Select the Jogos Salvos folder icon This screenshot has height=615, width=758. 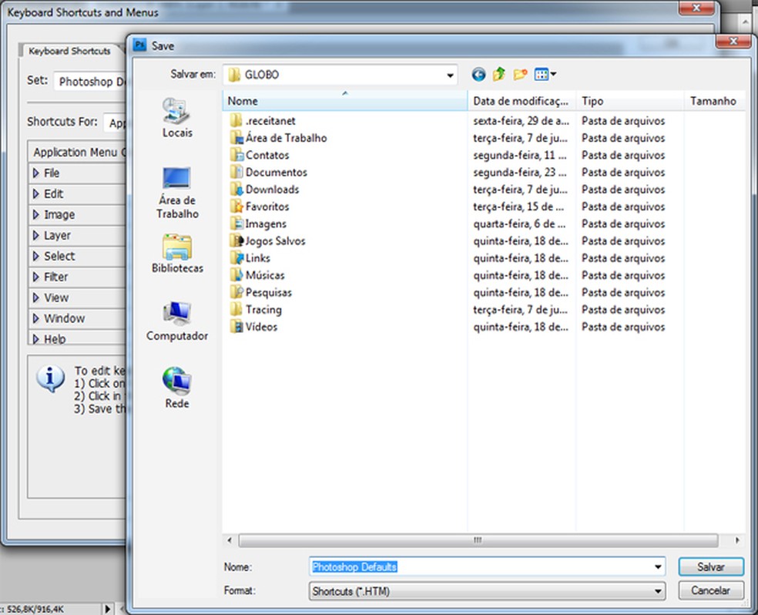point(236,240)
